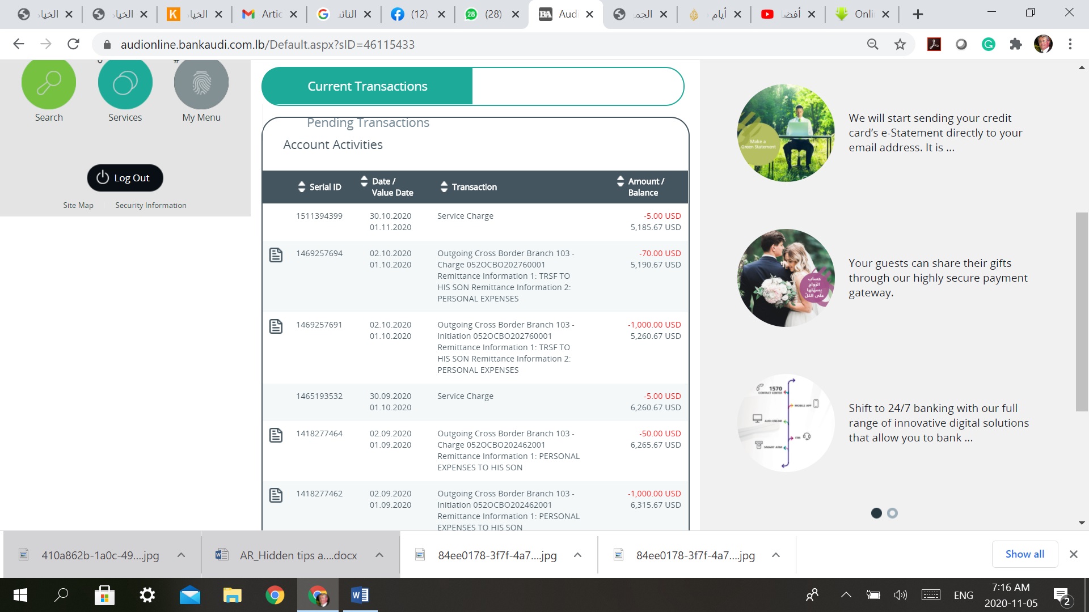
Task: Open Security Information link
Action: point(150,205)
